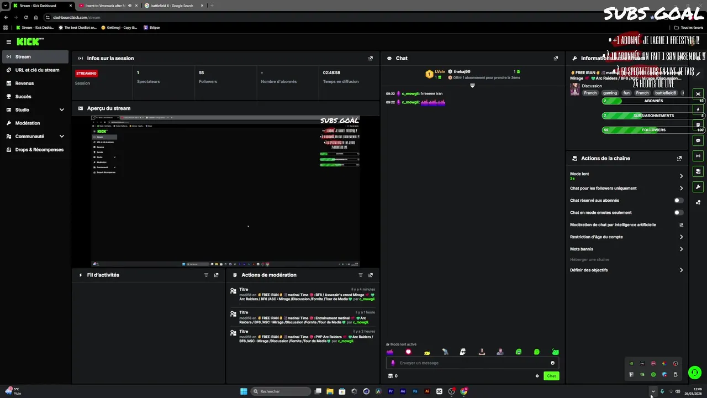Image resolution: width=707 pixels, height=398 pixels.
Task: Collapse hidden system tray icons chevron
Action: (x=653, y=391)
